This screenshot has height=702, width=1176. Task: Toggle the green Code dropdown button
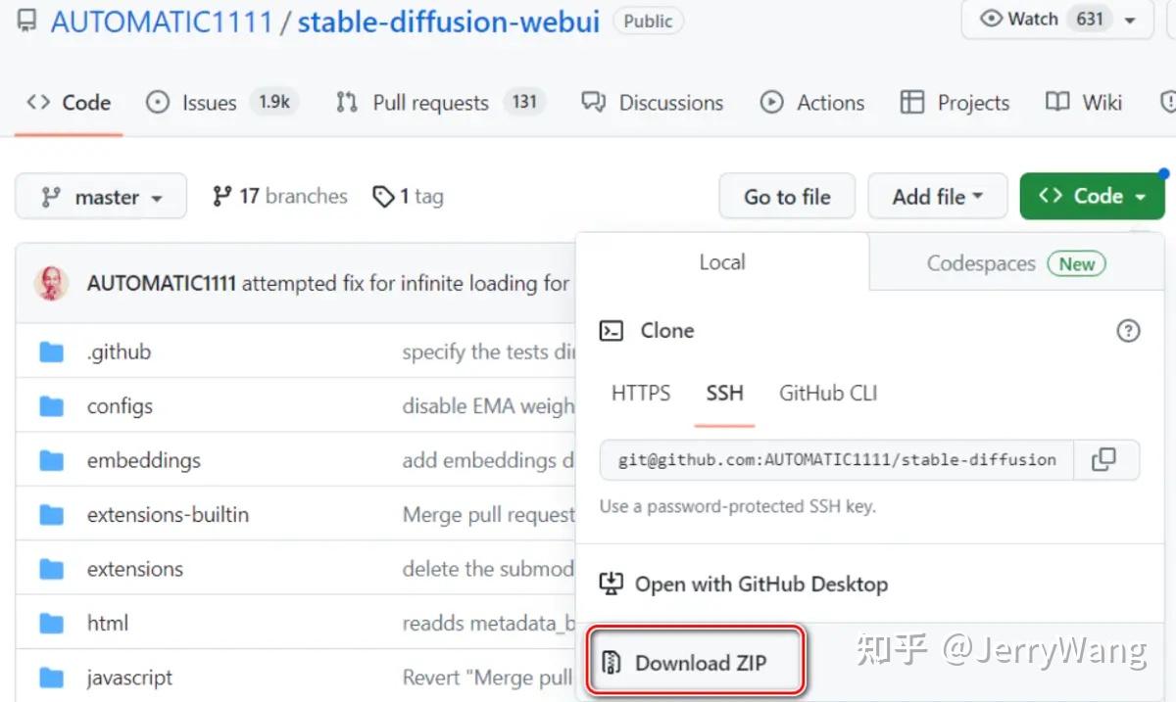pos(1093,196)
